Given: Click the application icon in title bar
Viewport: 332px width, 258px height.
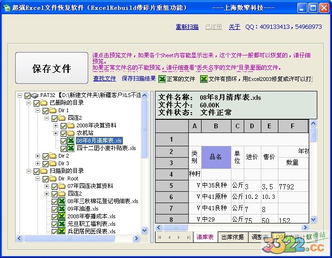Looking at the screenshot, I should click(6, 8).
